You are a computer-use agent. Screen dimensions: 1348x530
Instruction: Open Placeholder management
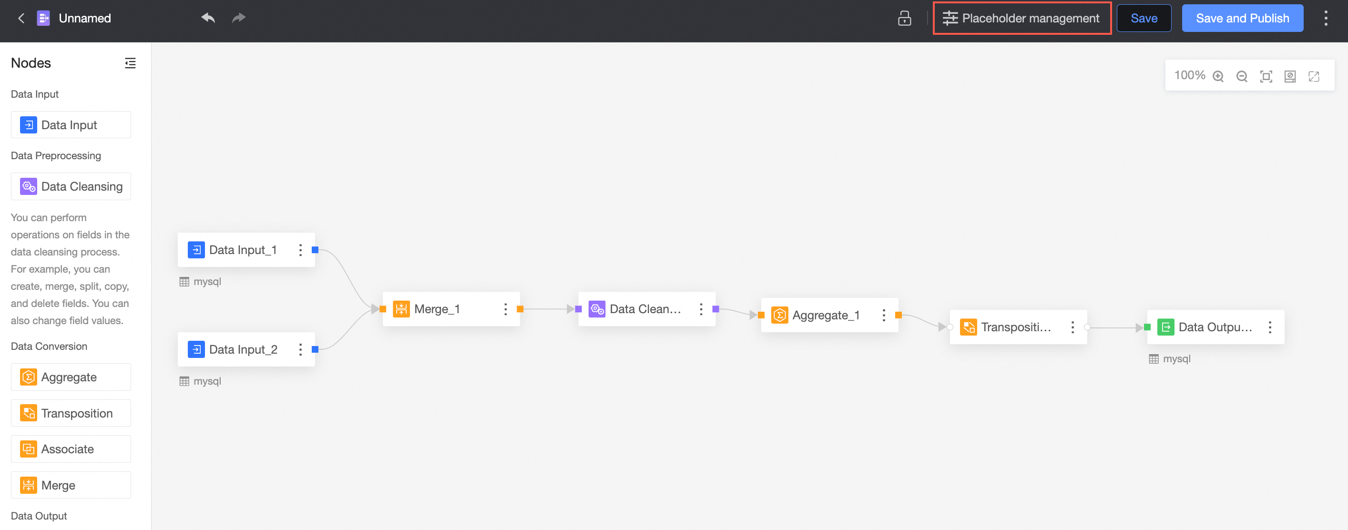[x=1021, y=18]
